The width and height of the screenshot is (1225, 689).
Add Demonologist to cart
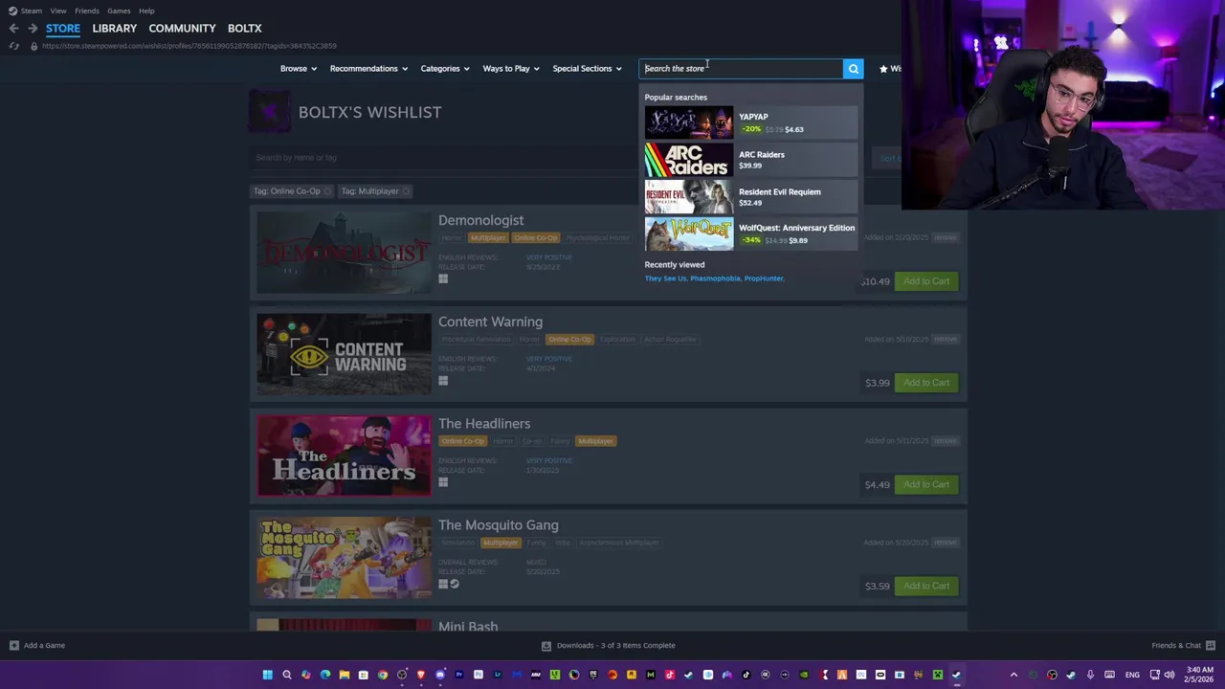pyautogui.click(x=926, y=281)
